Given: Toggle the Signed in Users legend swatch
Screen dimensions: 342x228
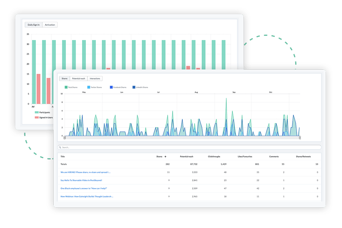Looking at the screenshot, I should (x=36, y=118).
